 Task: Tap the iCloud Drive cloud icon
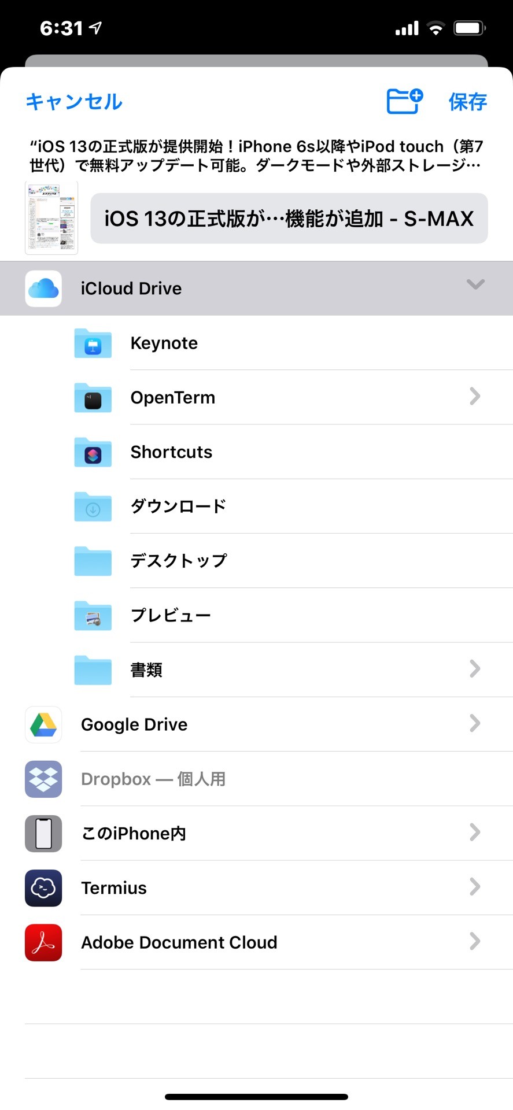tap(43, 288)
